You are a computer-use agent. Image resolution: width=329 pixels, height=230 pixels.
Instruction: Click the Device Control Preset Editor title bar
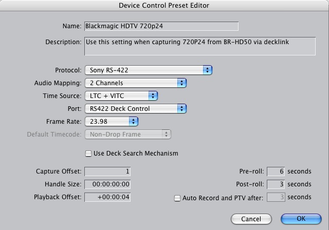coord(164,5)
